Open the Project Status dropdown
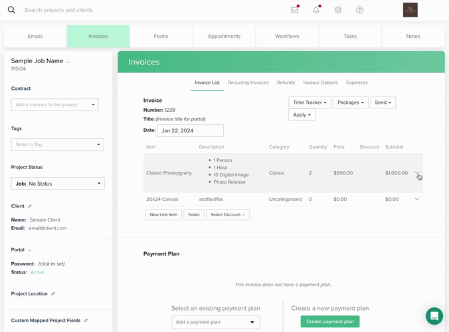The height and width of the screenshot is (332, 449). [58, 184]
